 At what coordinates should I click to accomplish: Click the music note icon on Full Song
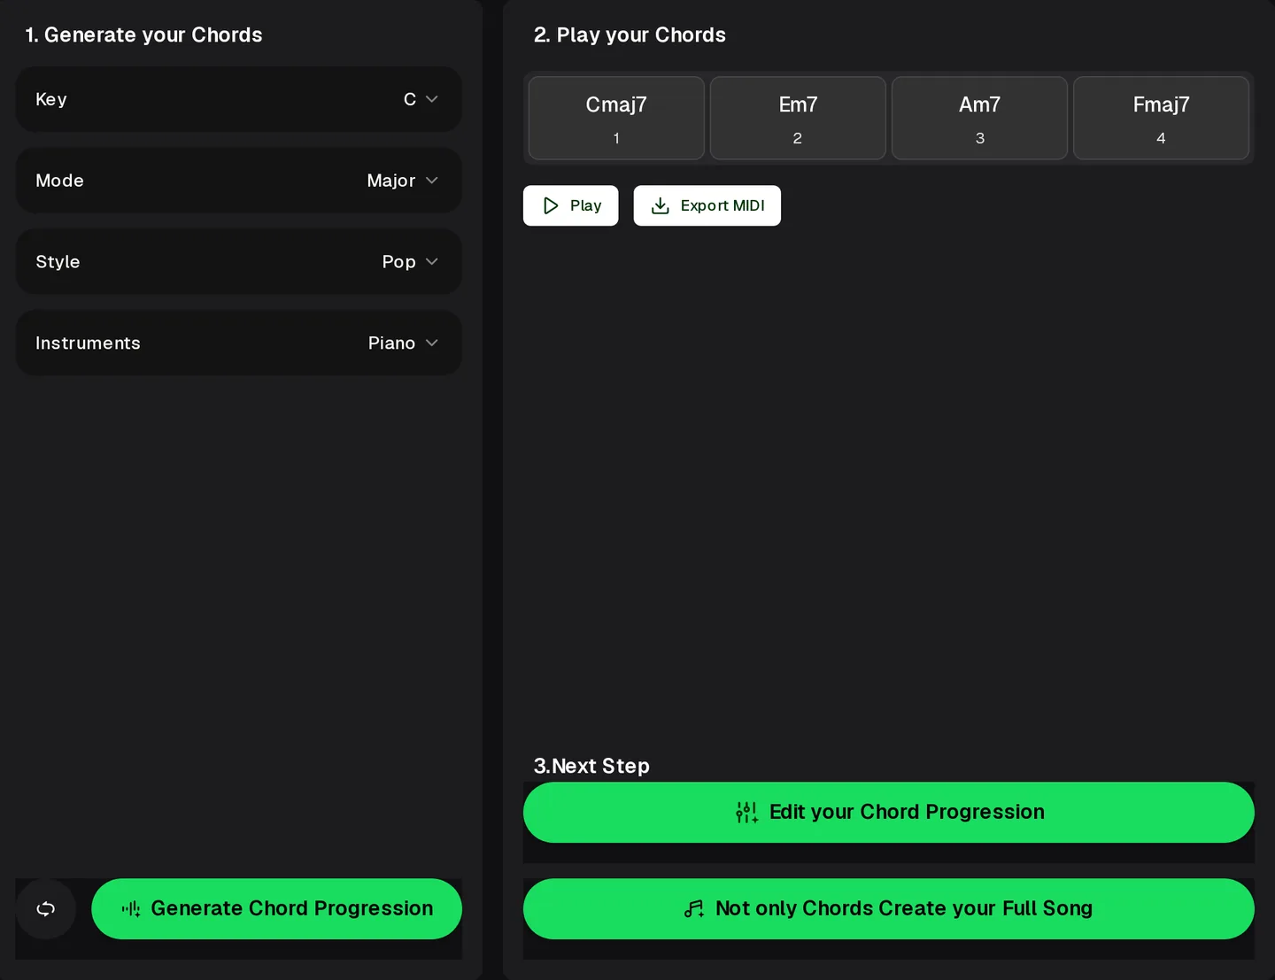pyautogui.click(x=694, y=908)
